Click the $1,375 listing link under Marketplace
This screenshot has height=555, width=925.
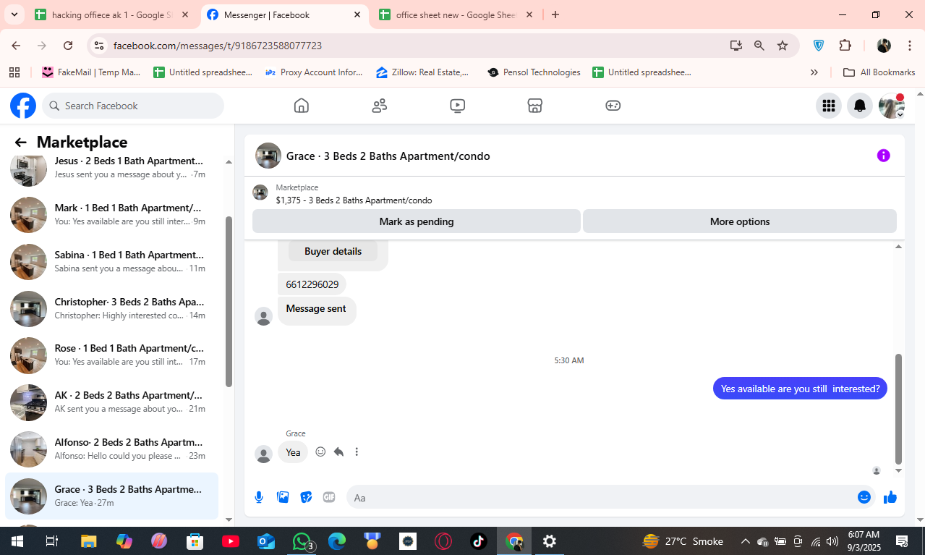click(x=354, y=200)
